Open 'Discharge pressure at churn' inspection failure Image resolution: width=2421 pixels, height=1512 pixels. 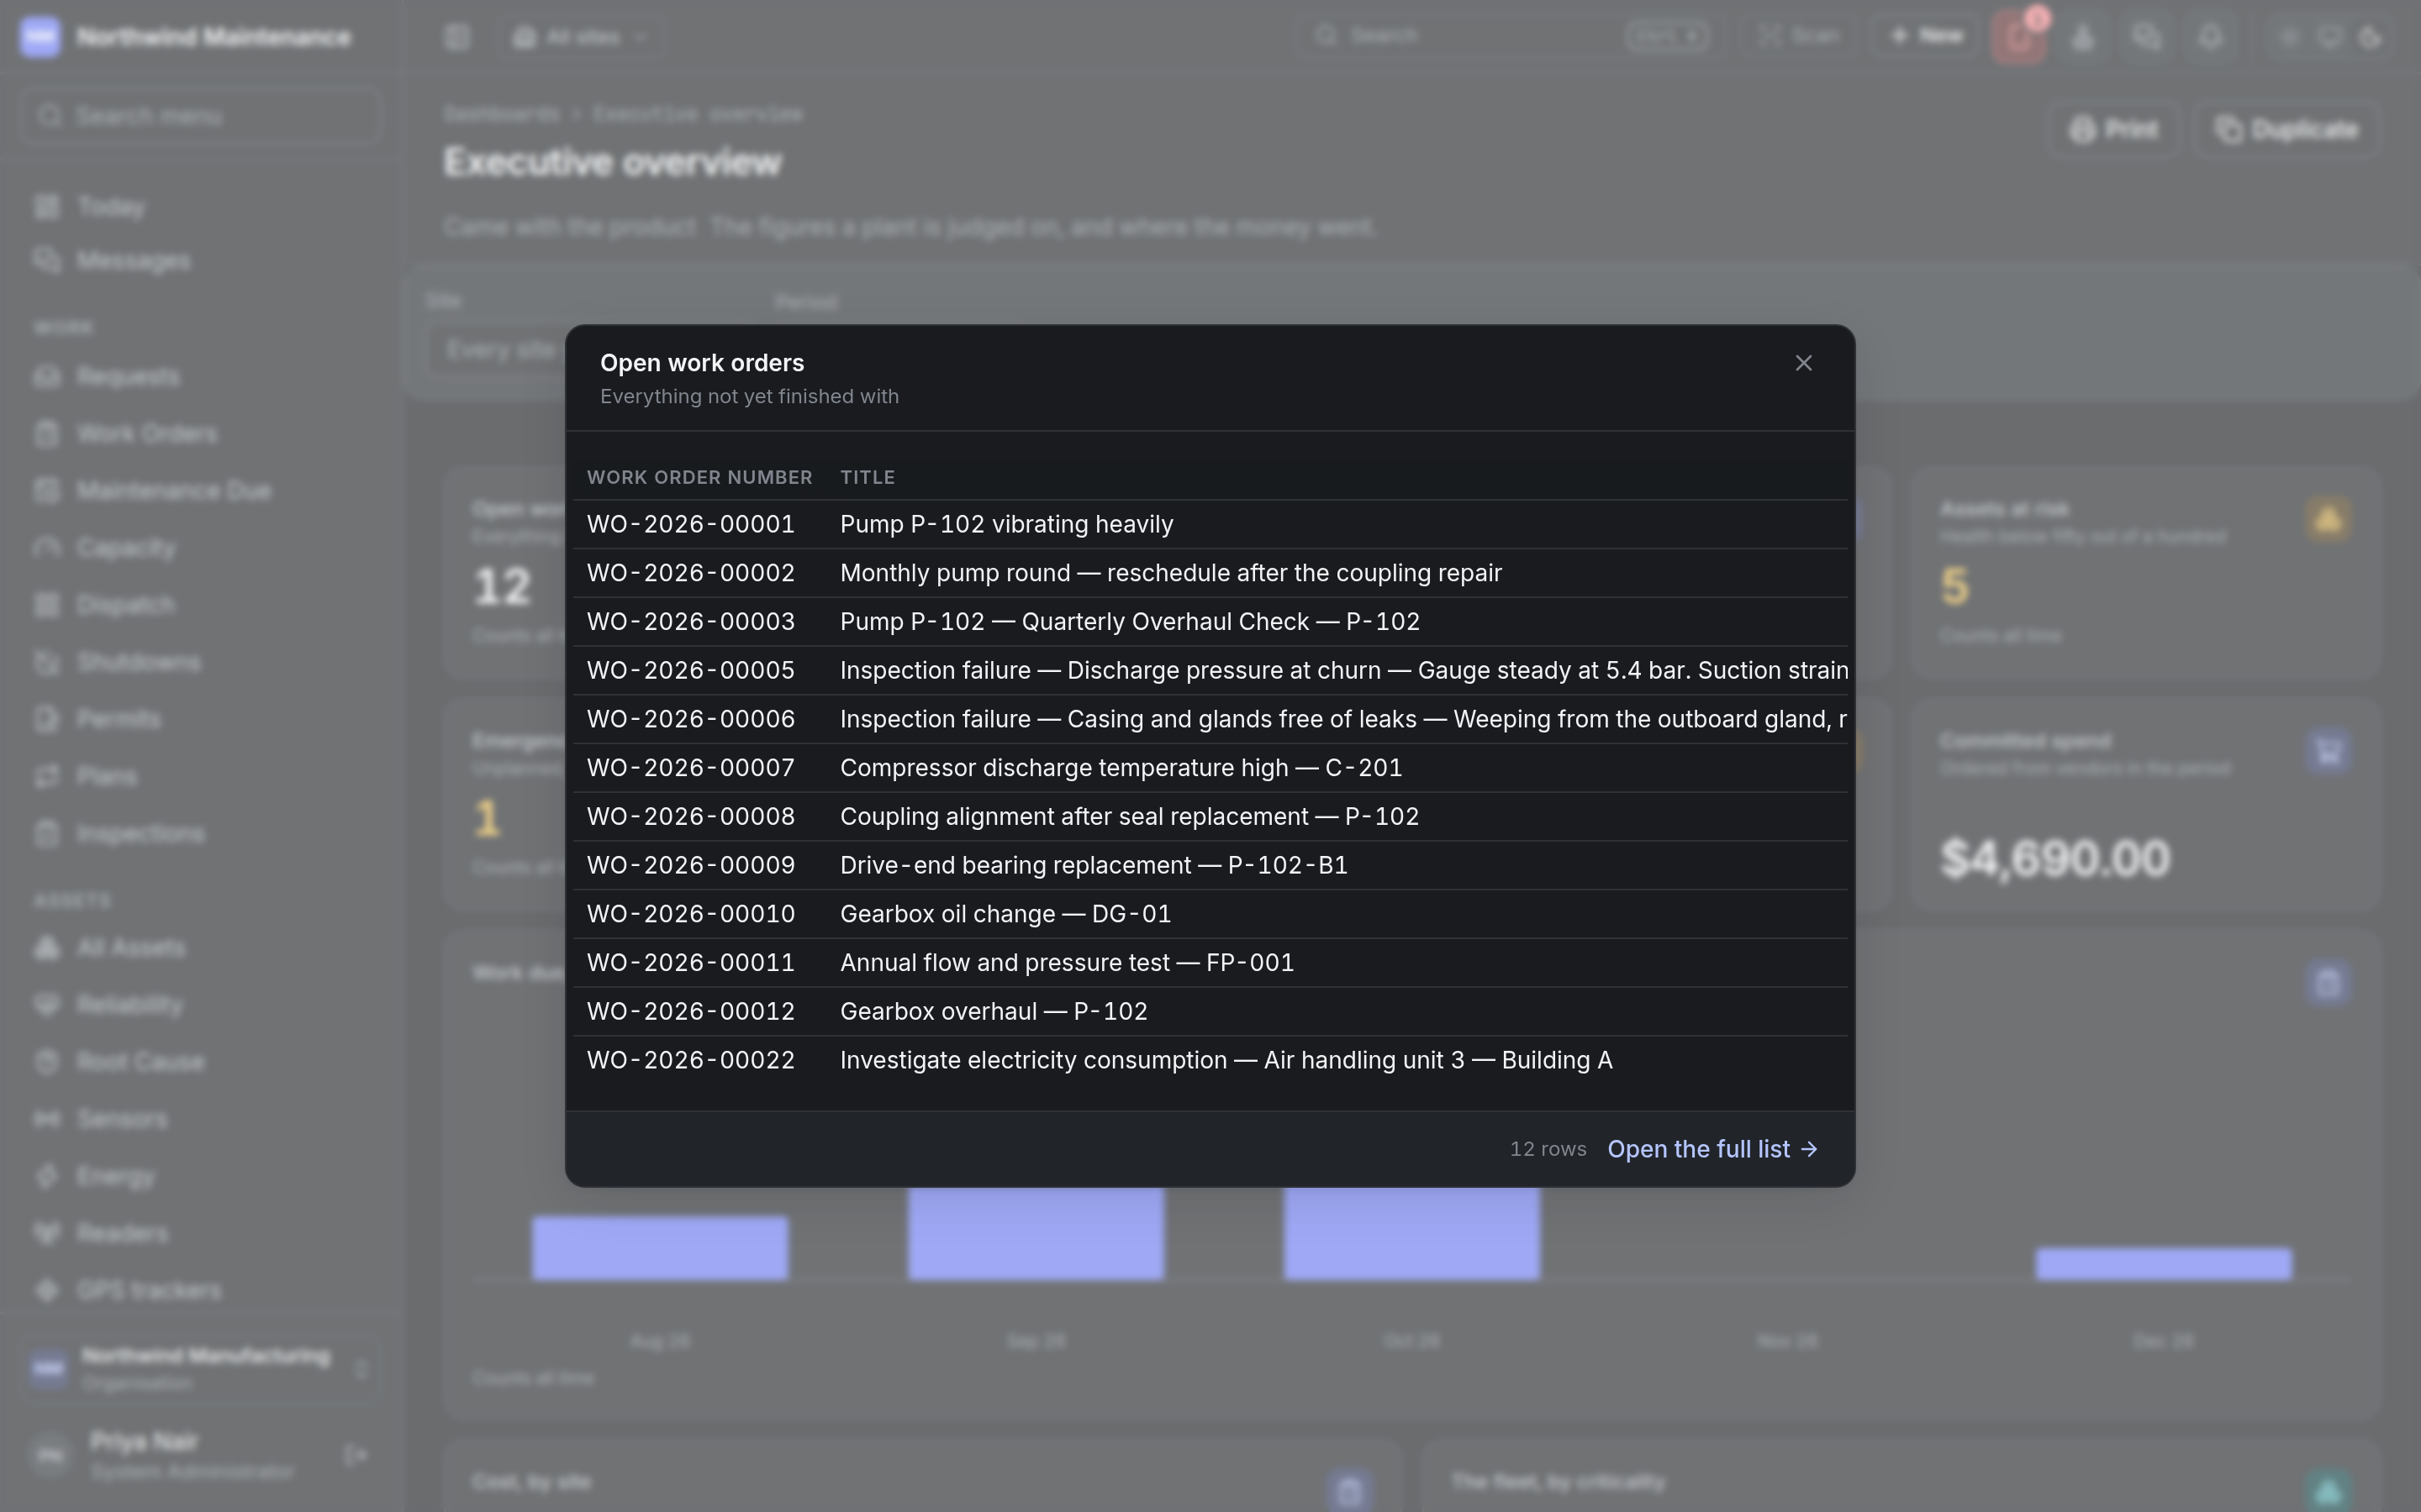[x=1343, y=671]
